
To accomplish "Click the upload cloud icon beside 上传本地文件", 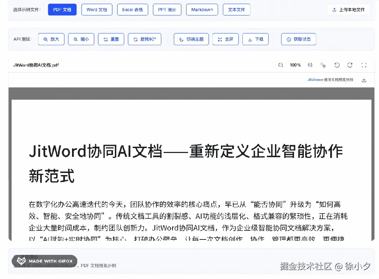I will click(334, 10).
